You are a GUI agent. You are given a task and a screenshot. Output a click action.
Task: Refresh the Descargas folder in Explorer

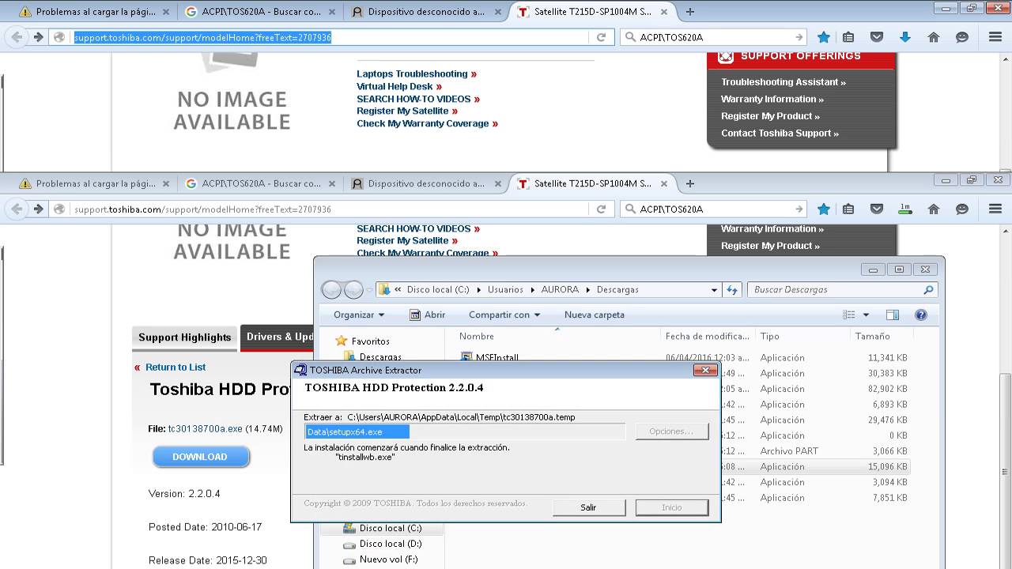[x=732, y=290]
